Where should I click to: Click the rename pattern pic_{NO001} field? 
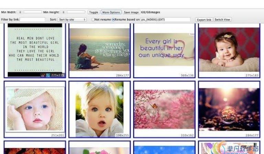(x=165, y=20)
